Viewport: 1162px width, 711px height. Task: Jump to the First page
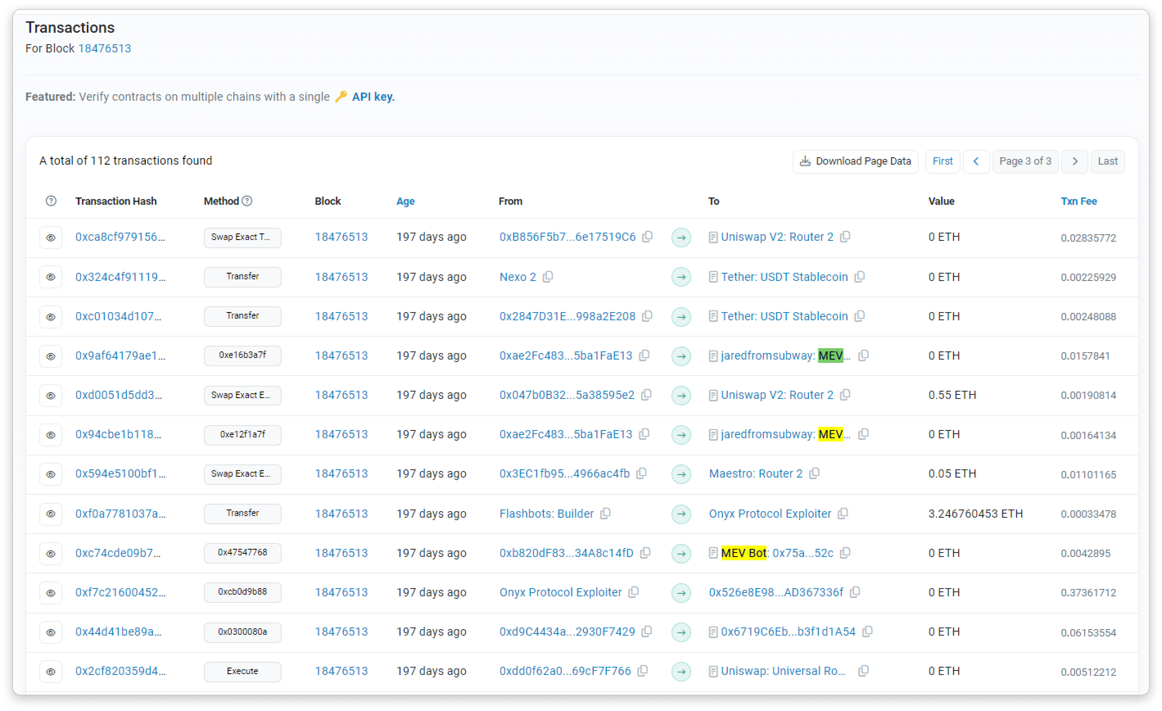pos(942,161)
